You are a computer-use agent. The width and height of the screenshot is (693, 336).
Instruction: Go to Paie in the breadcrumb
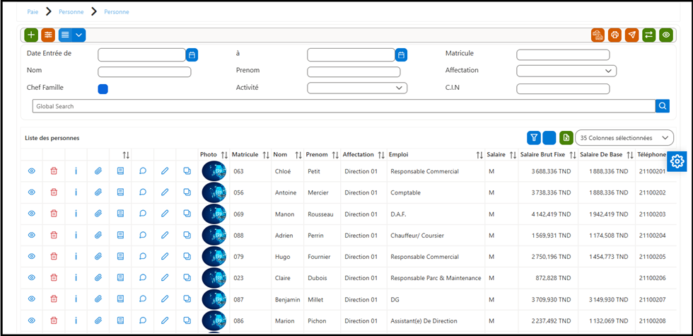33,12
